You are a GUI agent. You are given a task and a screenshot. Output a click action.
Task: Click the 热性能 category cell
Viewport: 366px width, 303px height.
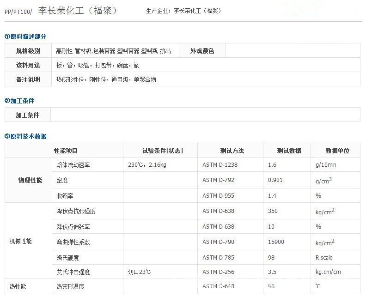click(29, 286)
